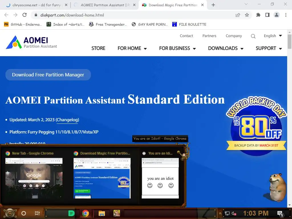292x219 pixels.
Task: Click the Company link
Action: coord(234,36)
